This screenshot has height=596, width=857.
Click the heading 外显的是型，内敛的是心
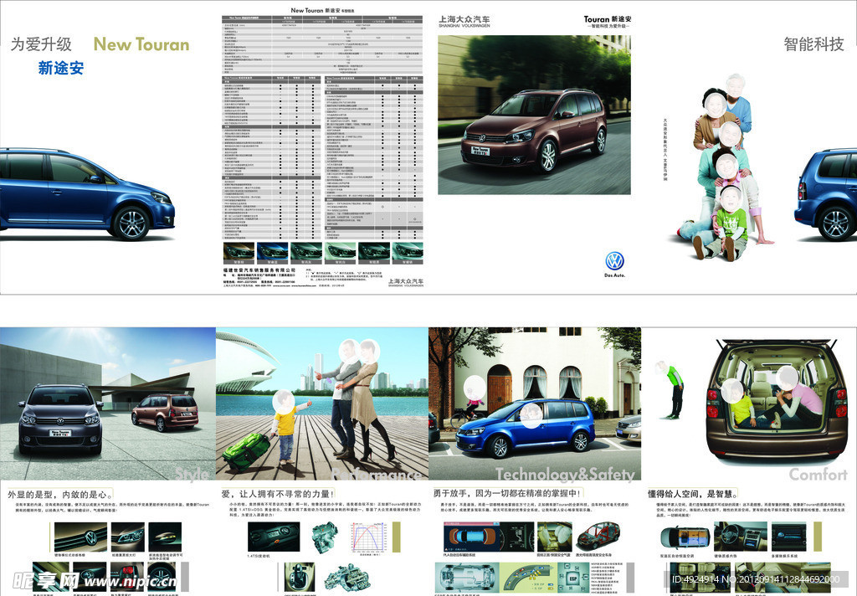(60, 495)
